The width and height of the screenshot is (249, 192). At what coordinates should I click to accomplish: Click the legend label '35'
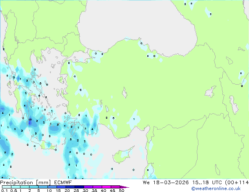pyautogui.click(x=94, y=190)
